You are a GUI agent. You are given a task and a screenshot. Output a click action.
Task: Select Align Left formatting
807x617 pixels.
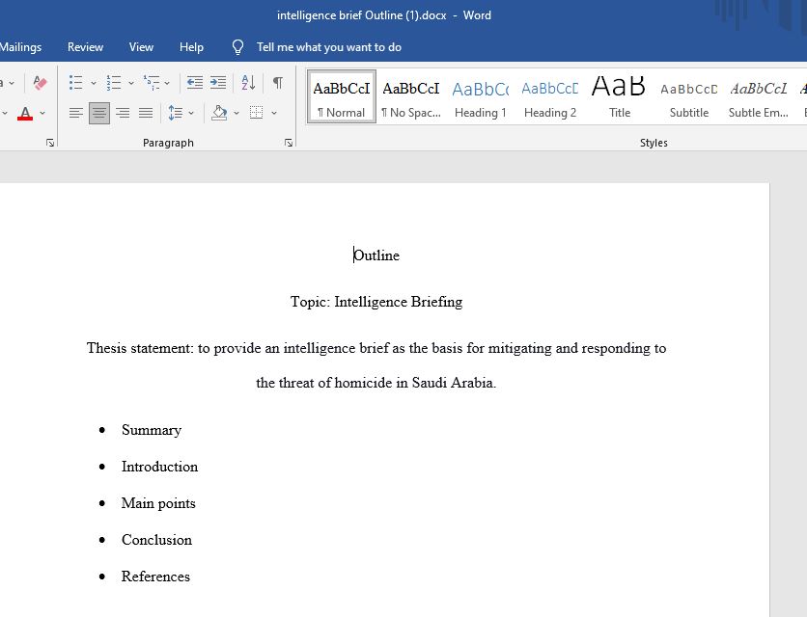point(76,114)
